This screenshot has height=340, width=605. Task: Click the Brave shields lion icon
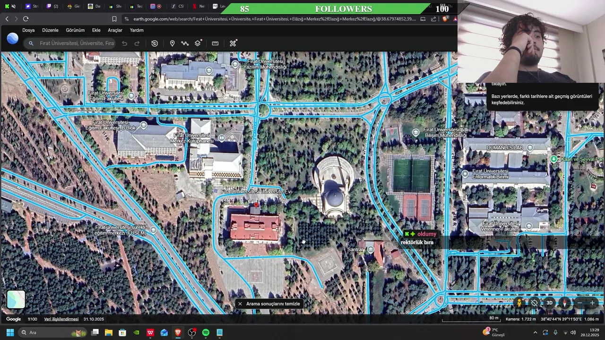(445, 19)
